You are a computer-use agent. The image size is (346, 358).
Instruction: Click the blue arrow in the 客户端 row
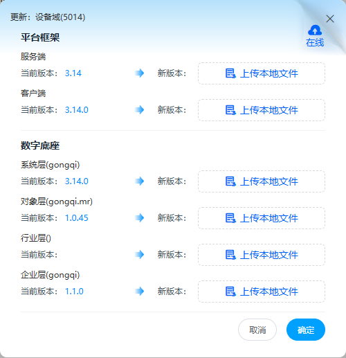pos(140,109)
